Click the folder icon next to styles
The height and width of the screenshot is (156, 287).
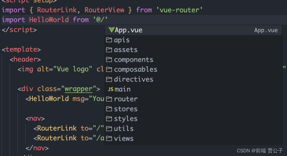pos(109,119)
